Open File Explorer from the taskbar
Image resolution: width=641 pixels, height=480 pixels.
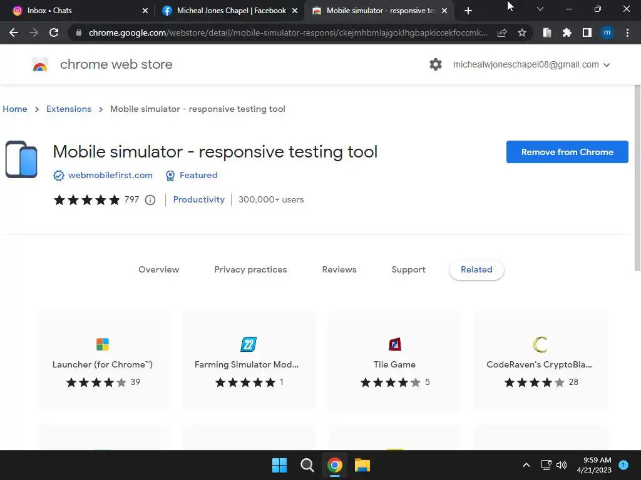pos(362,465)
